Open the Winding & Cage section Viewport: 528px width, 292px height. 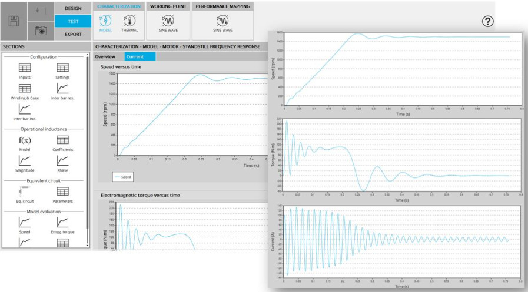(25, 91)
